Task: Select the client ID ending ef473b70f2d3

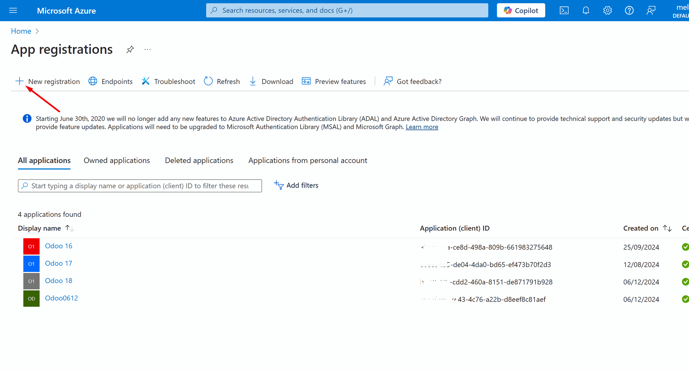Action: (x=486, y=264)
